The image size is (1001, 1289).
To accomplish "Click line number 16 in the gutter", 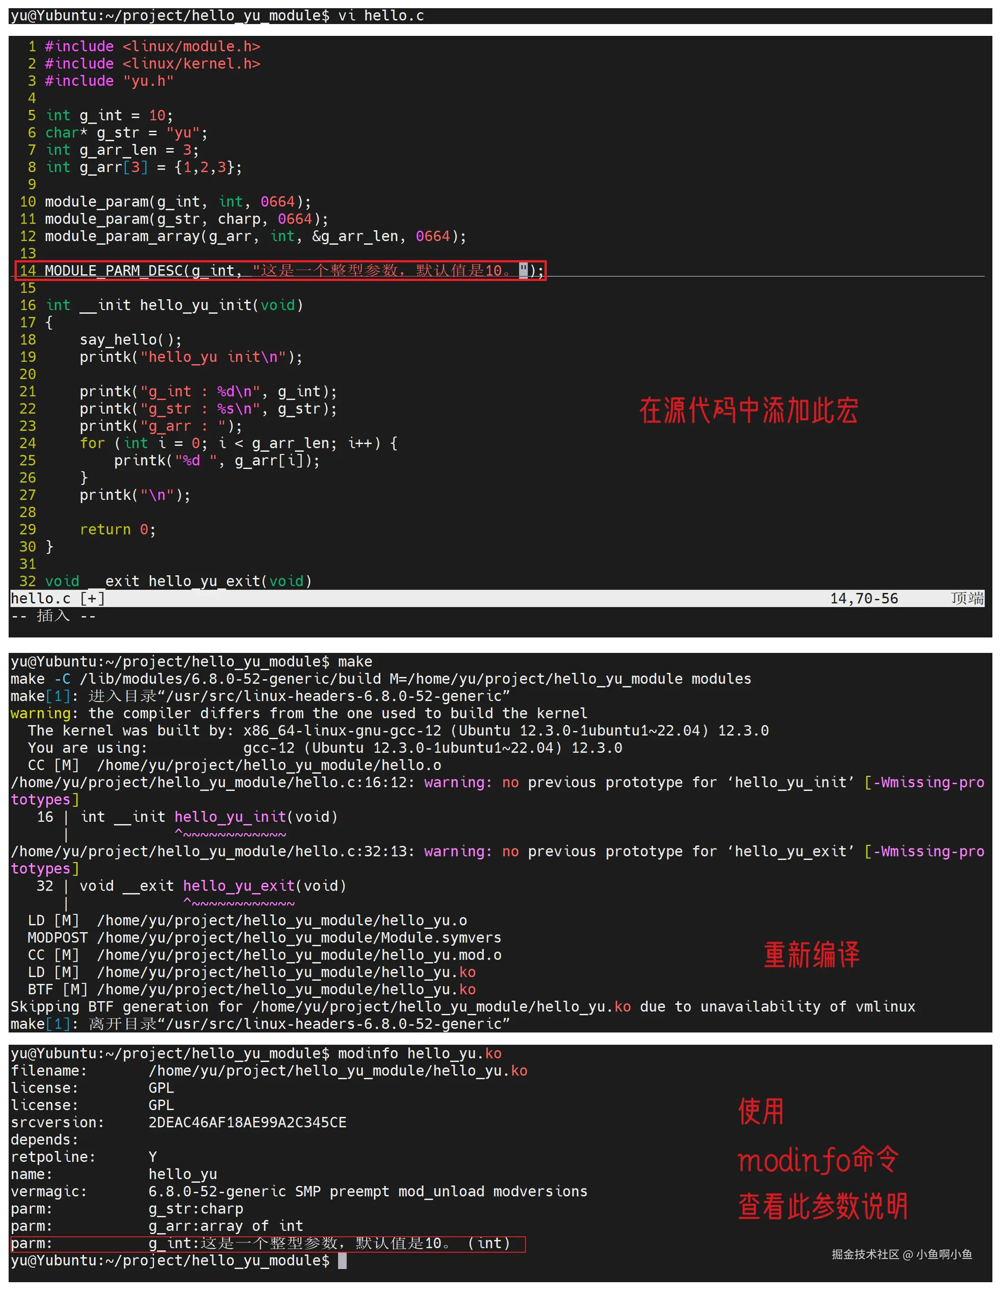I will tap(28, 305).
